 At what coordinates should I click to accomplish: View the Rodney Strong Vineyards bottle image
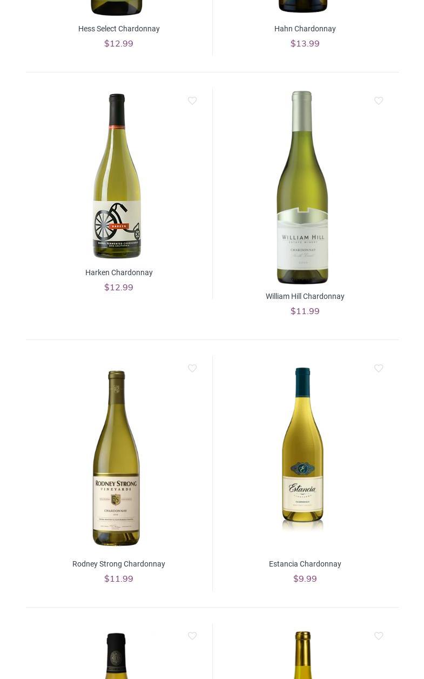coord(116,458)
